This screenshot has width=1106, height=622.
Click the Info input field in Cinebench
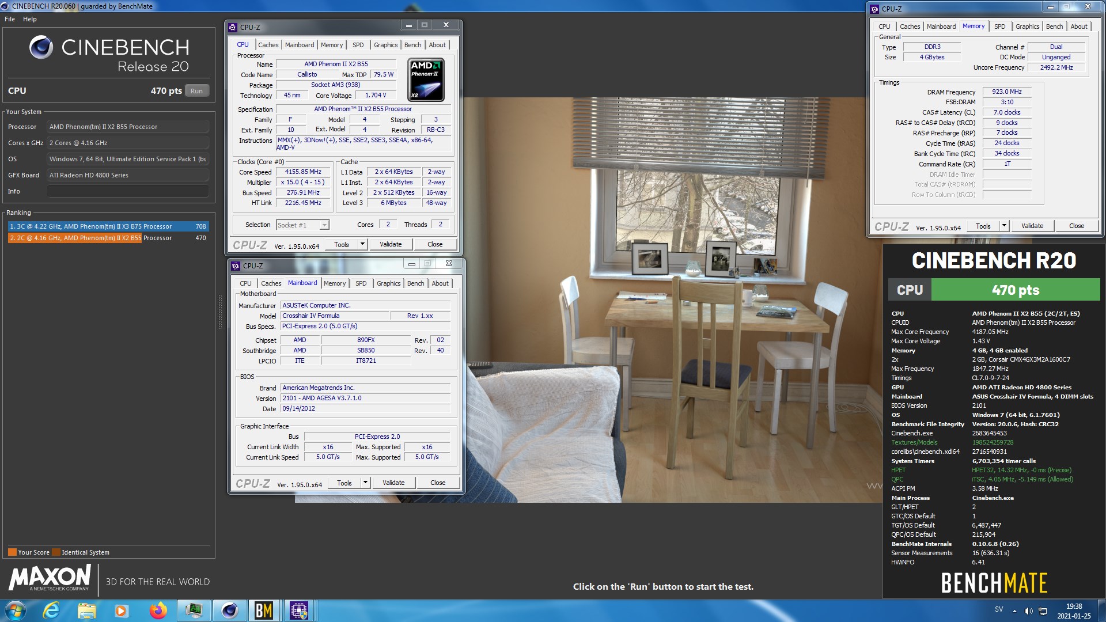(x=128, y=191)
